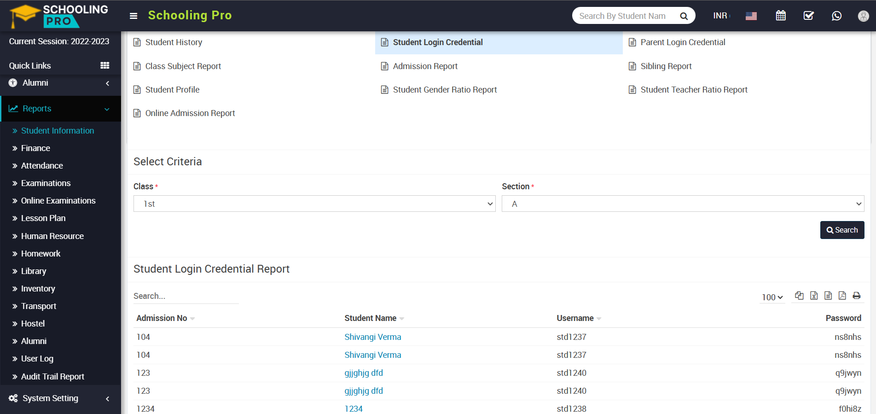
Task: Open Sibling Report
Action: (666, 66)
